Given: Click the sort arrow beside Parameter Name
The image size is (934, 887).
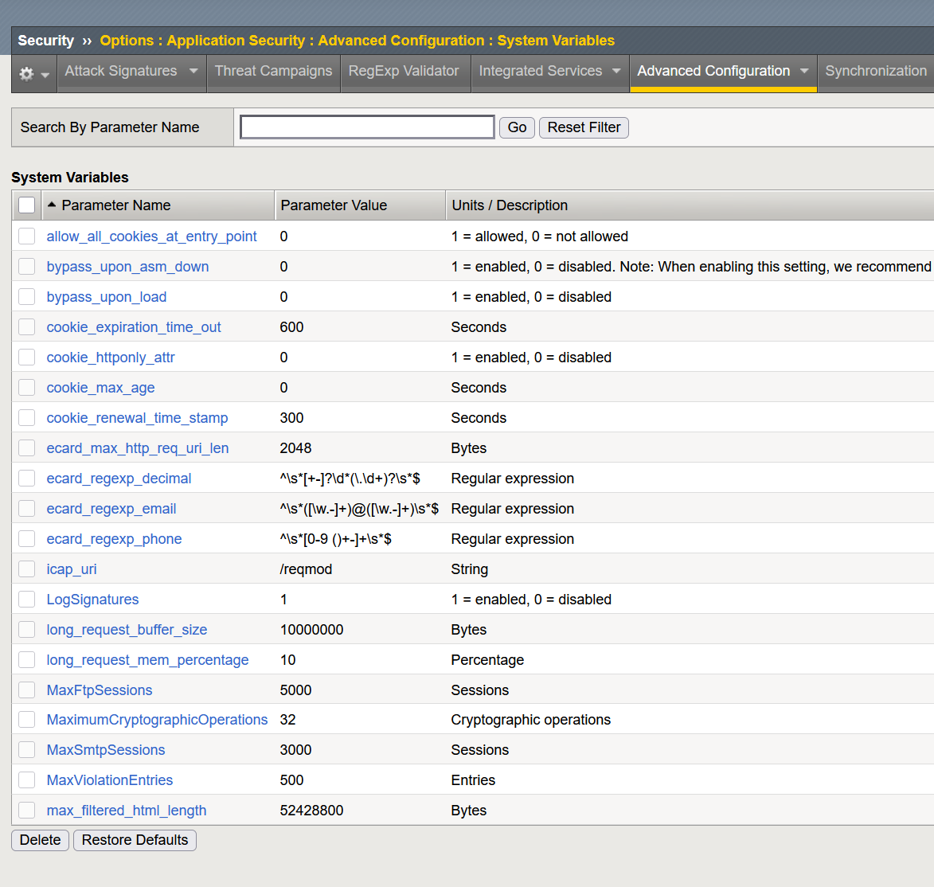Looking at the screenshot, I should [x=52, y=205].
